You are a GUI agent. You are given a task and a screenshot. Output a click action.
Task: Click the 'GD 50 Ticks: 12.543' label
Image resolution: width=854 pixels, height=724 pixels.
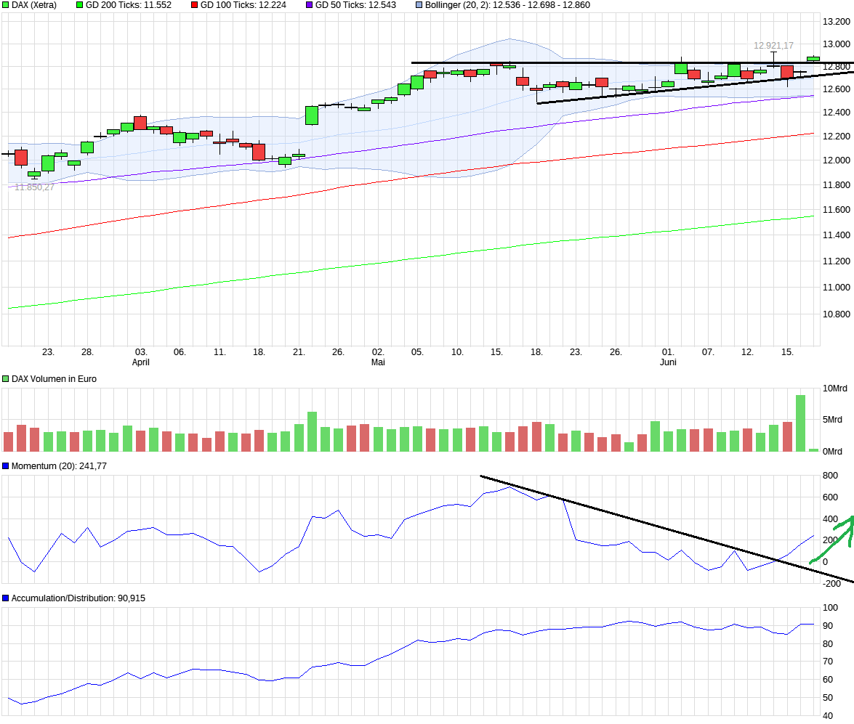[x=355, y=5]
